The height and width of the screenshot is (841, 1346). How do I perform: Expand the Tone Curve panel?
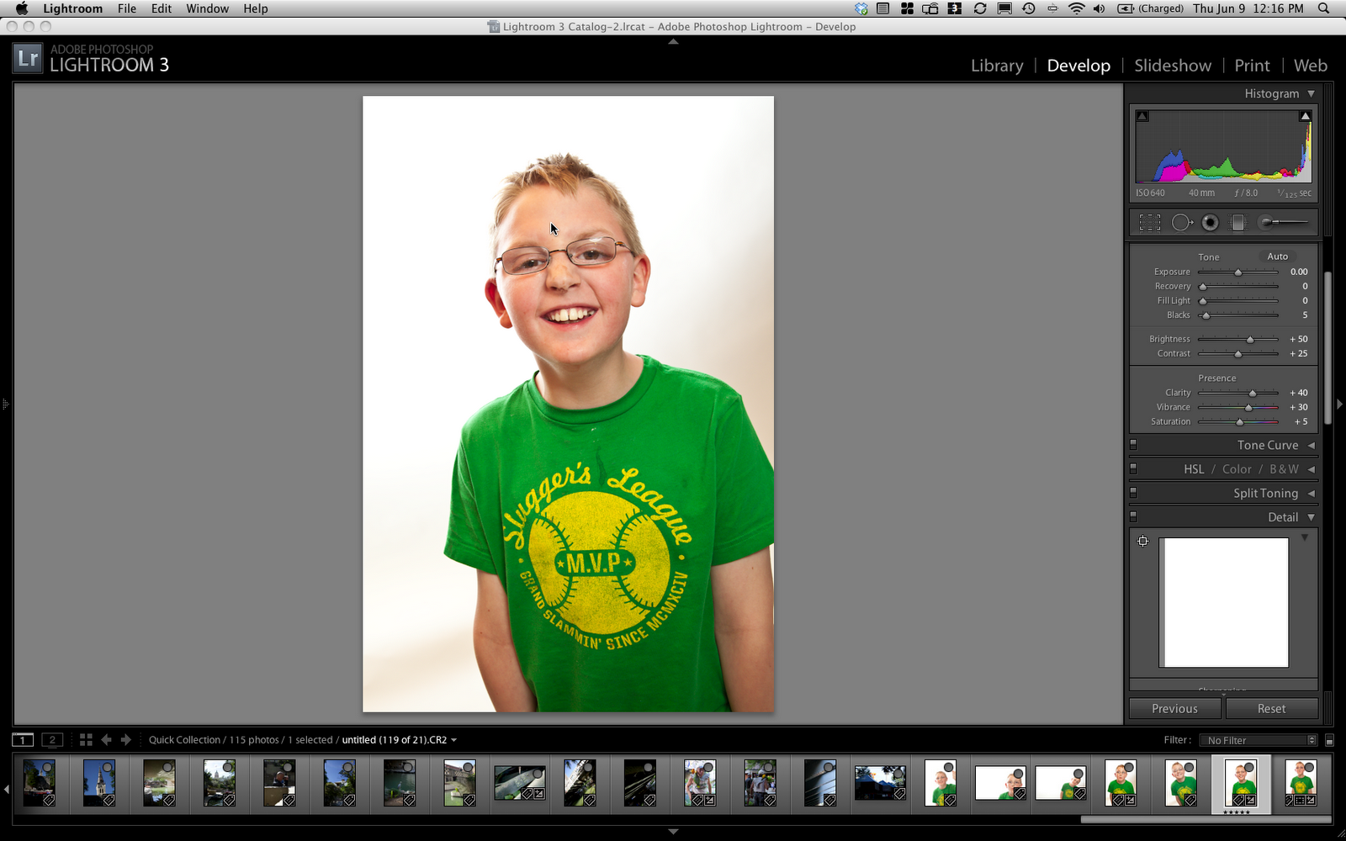1311,445
